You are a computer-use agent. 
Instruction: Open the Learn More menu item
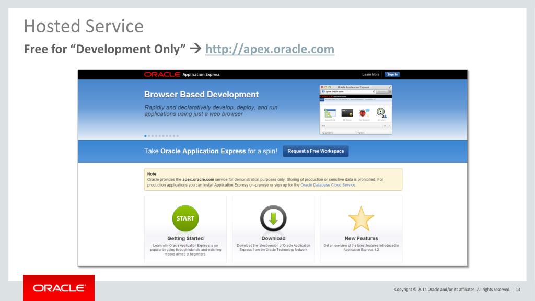point(370,74)
